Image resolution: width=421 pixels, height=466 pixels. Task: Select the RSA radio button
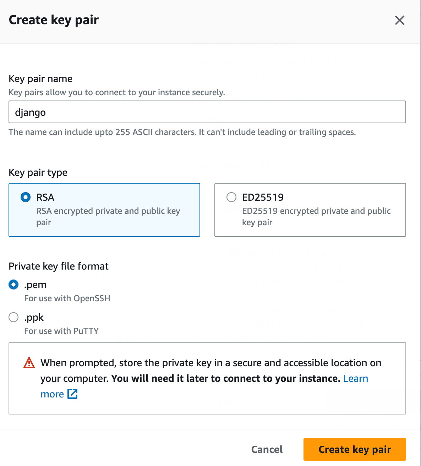pos(26,197)
